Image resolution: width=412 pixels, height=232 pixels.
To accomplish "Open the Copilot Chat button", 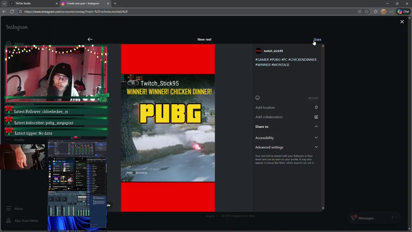I will pos(403,12).
